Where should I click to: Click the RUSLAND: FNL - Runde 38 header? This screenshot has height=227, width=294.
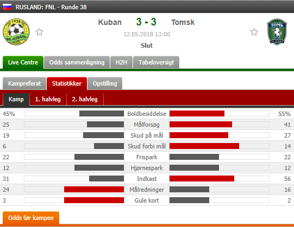coord(51,7)
